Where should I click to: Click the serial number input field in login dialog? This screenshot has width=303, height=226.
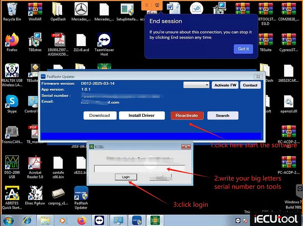pos(139,168)
